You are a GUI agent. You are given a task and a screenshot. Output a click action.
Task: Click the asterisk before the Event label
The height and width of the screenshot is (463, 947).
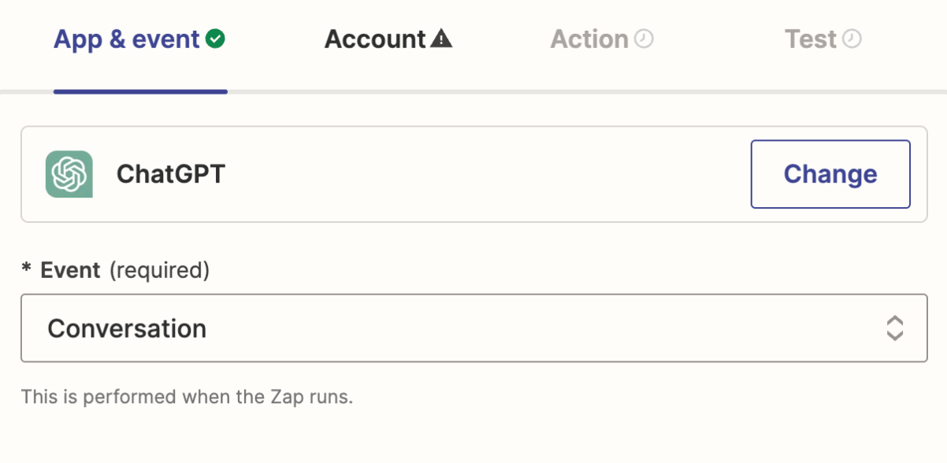pyautogui.click(x=27, y=271)
